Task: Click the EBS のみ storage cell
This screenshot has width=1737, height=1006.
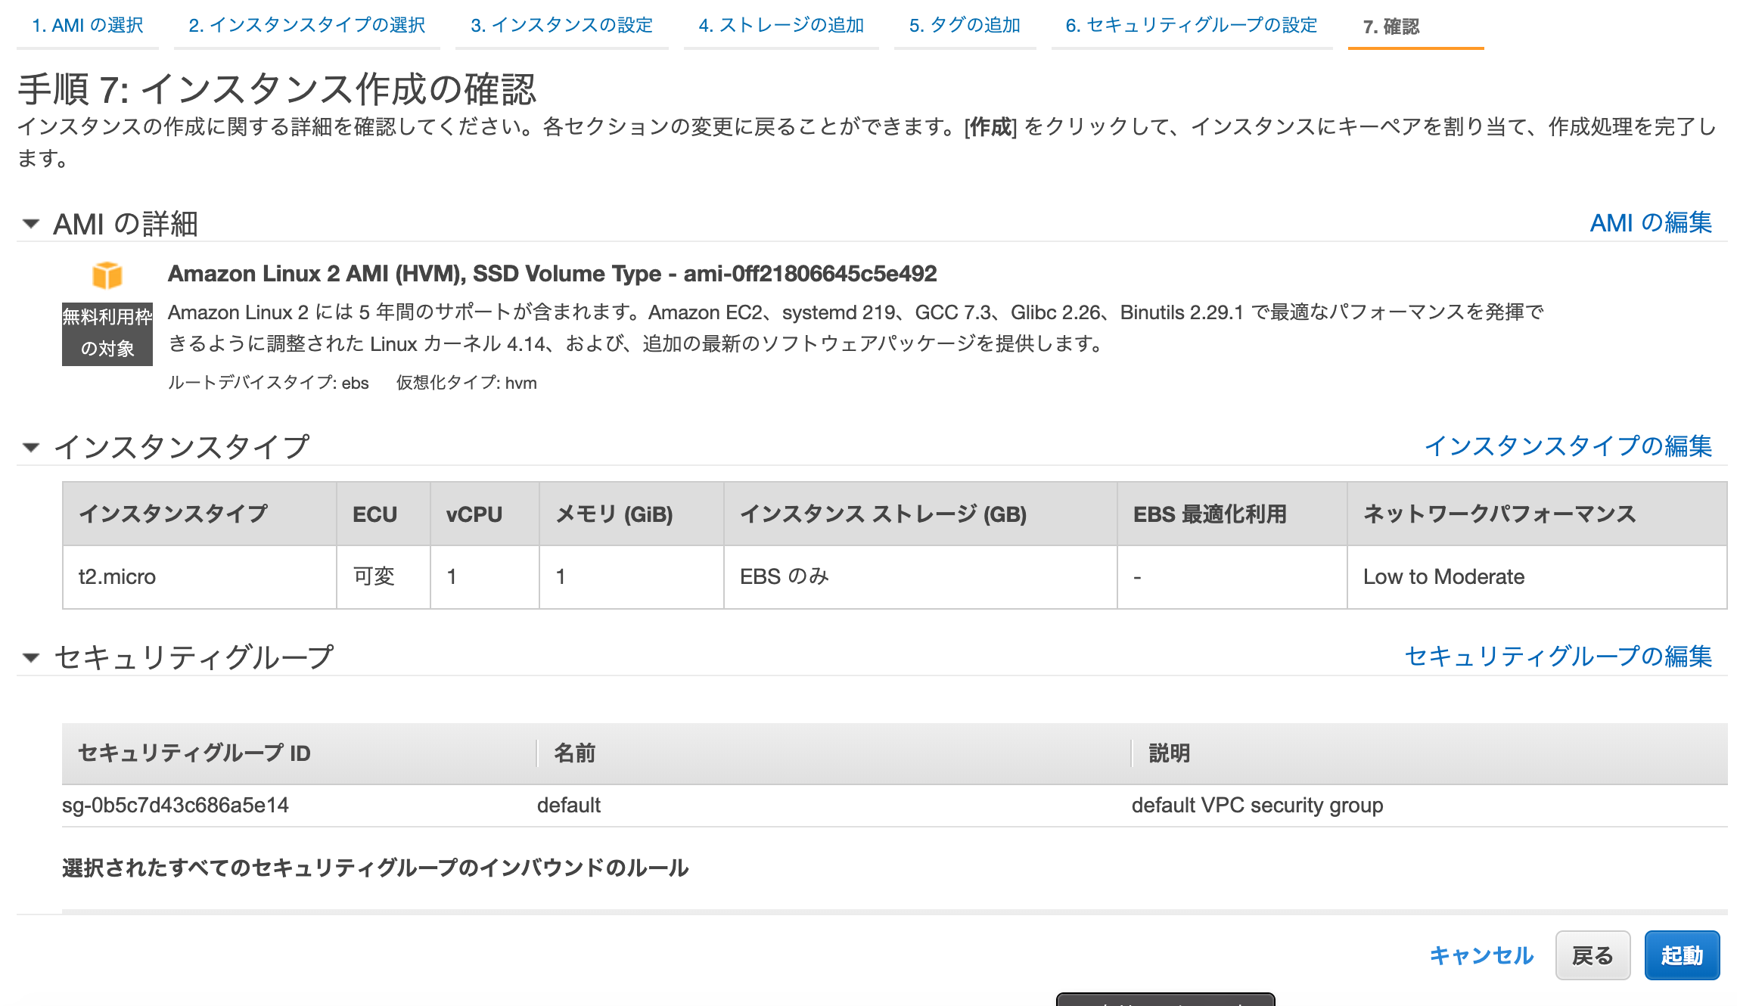Action: click(920, 576)
